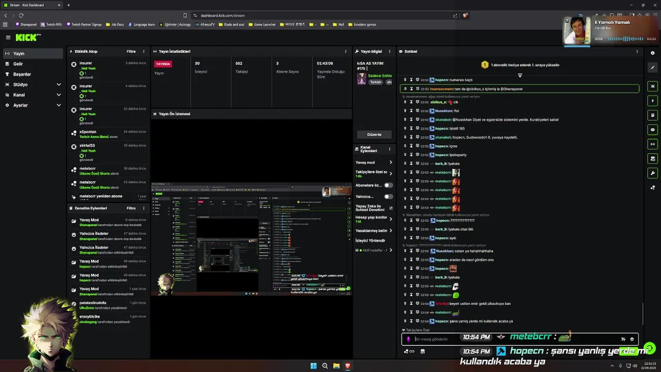The image size is (661, 372).
Task: Open the chat info icon in right rail
Action: pyautogui.click(x=653, y=53)
